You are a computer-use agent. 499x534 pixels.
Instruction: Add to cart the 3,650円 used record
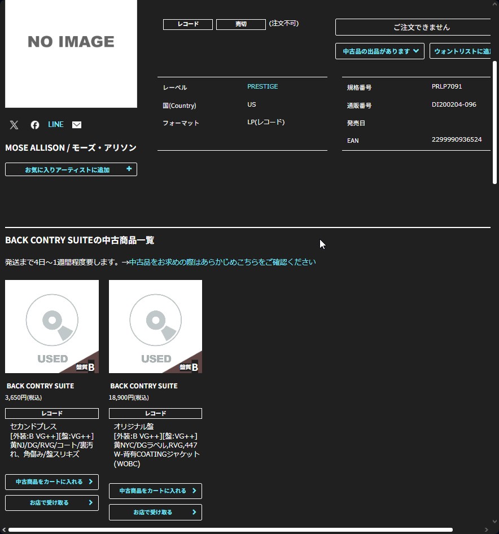[52, 482]
